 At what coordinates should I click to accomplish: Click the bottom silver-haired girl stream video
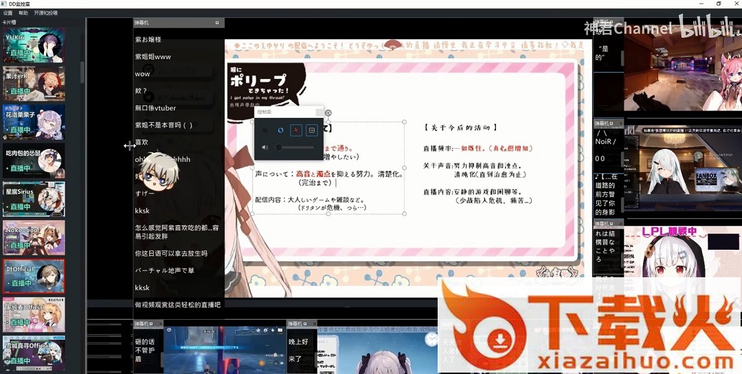tap(379, 350)
